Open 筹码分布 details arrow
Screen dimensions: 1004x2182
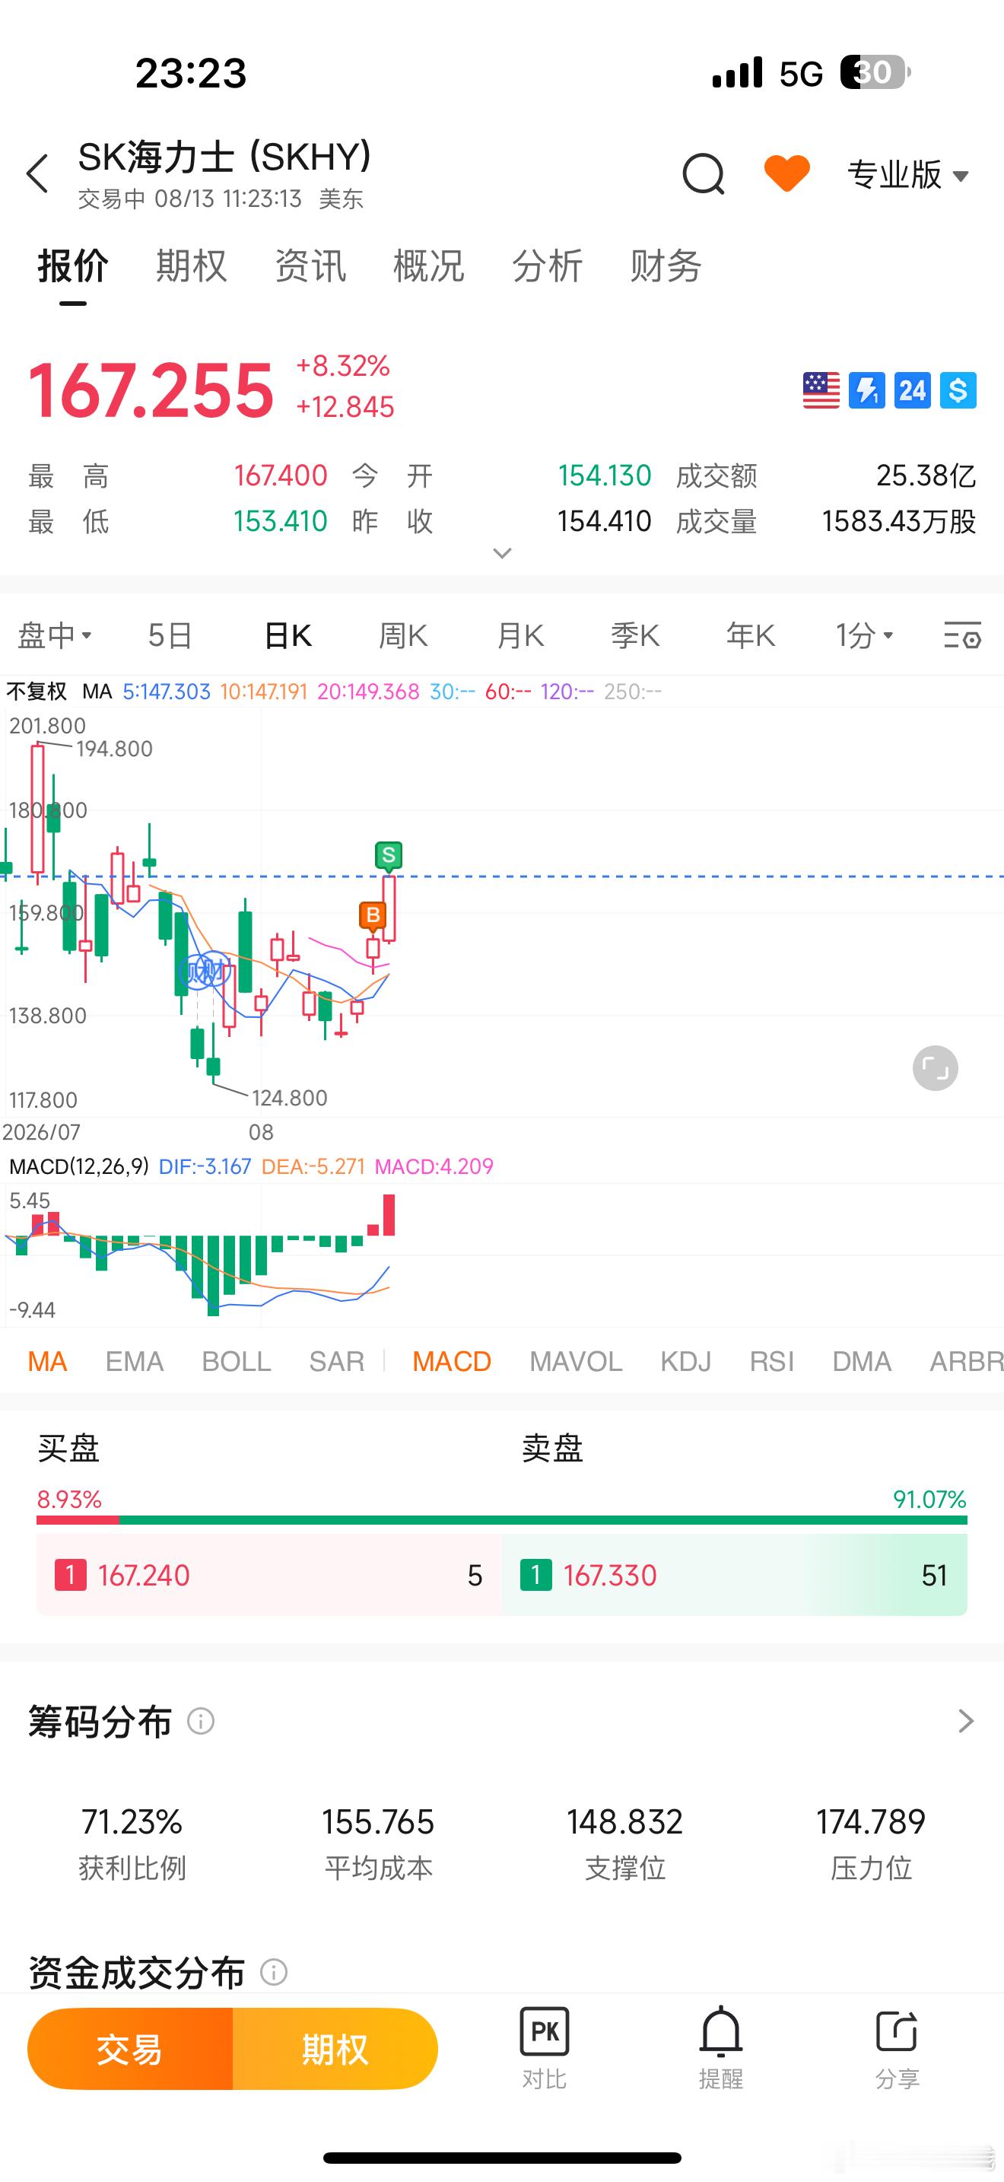click(x=966, y=1721)
